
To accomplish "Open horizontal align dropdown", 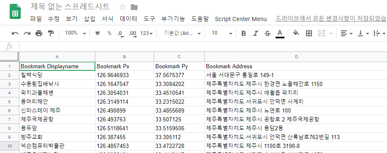I will [346, 33].
